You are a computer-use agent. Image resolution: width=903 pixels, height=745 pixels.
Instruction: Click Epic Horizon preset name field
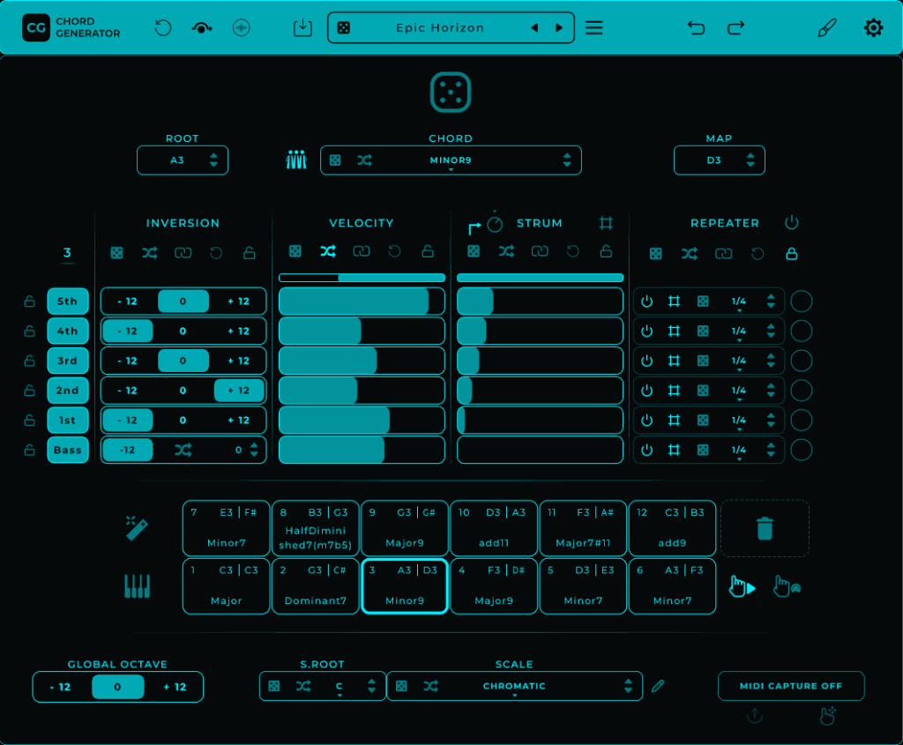[440, 27]
